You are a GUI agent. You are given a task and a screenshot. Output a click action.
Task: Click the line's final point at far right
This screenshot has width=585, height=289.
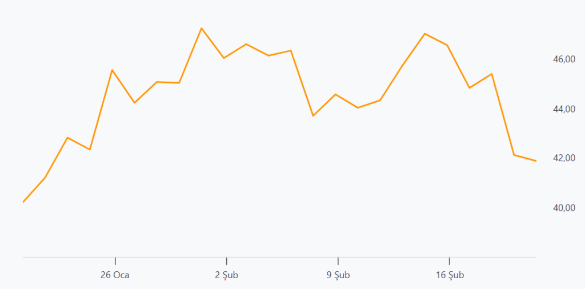click(x=536, y=161)
